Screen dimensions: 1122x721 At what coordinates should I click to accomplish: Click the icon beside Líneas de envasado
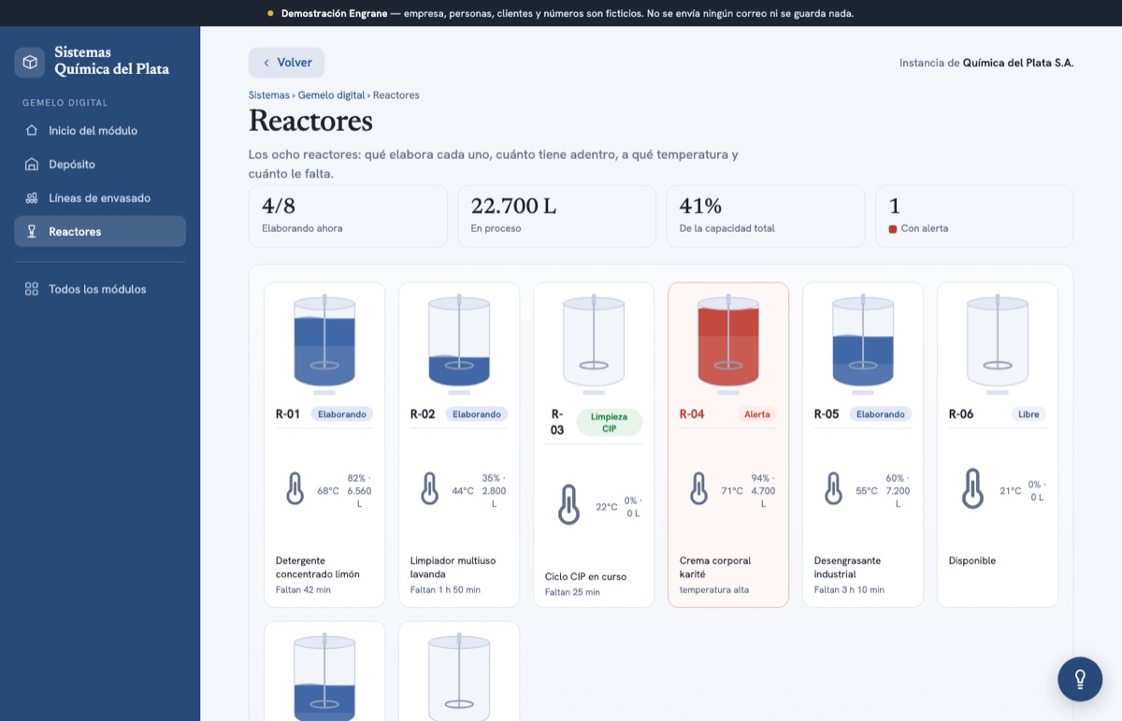pos(32,197)
